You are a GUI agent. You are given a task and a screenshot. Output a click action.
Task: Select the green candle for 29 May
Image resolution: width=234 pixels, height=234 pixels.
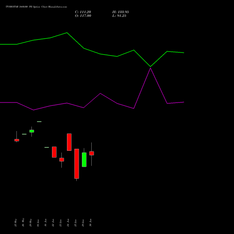[x=32, y=131]
